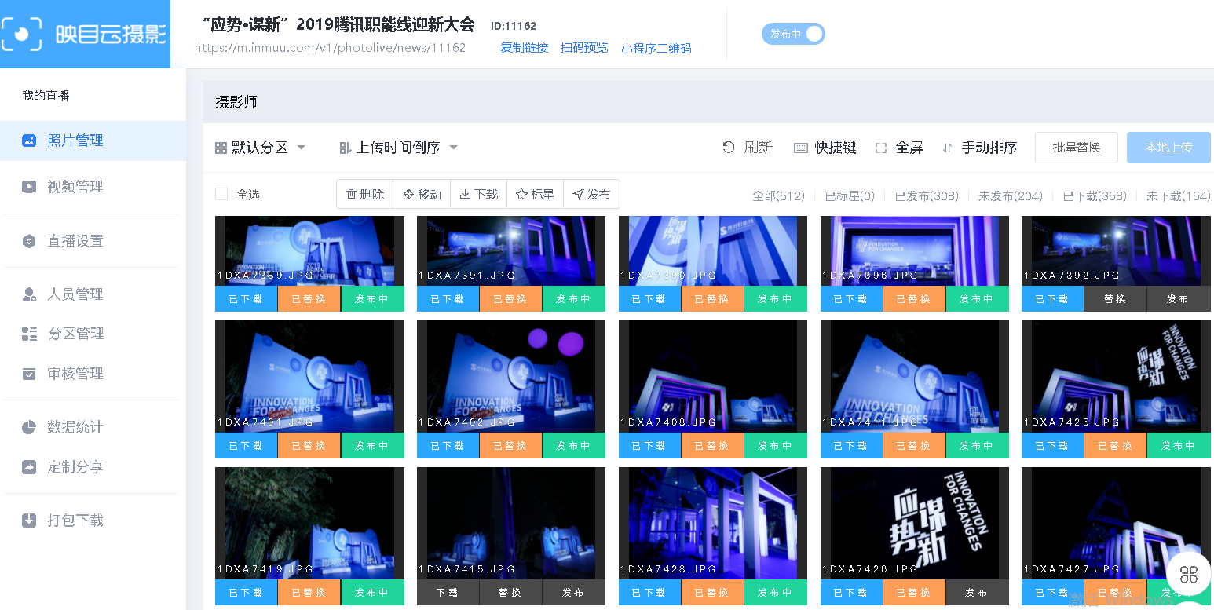Open 视频管理 in the sidebar

[x=75, y=187]
